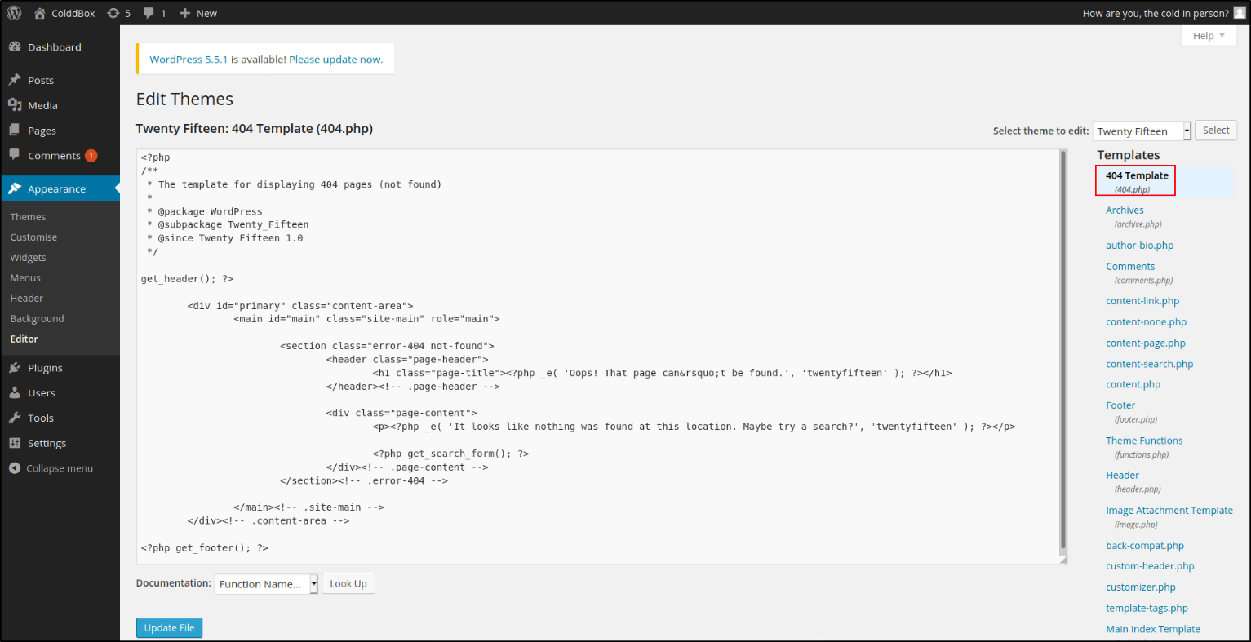The height and width of the screenshot is (642, 1251).
Task: Follow the WordPress 5.5.1 link
Action: coord(189,60)
